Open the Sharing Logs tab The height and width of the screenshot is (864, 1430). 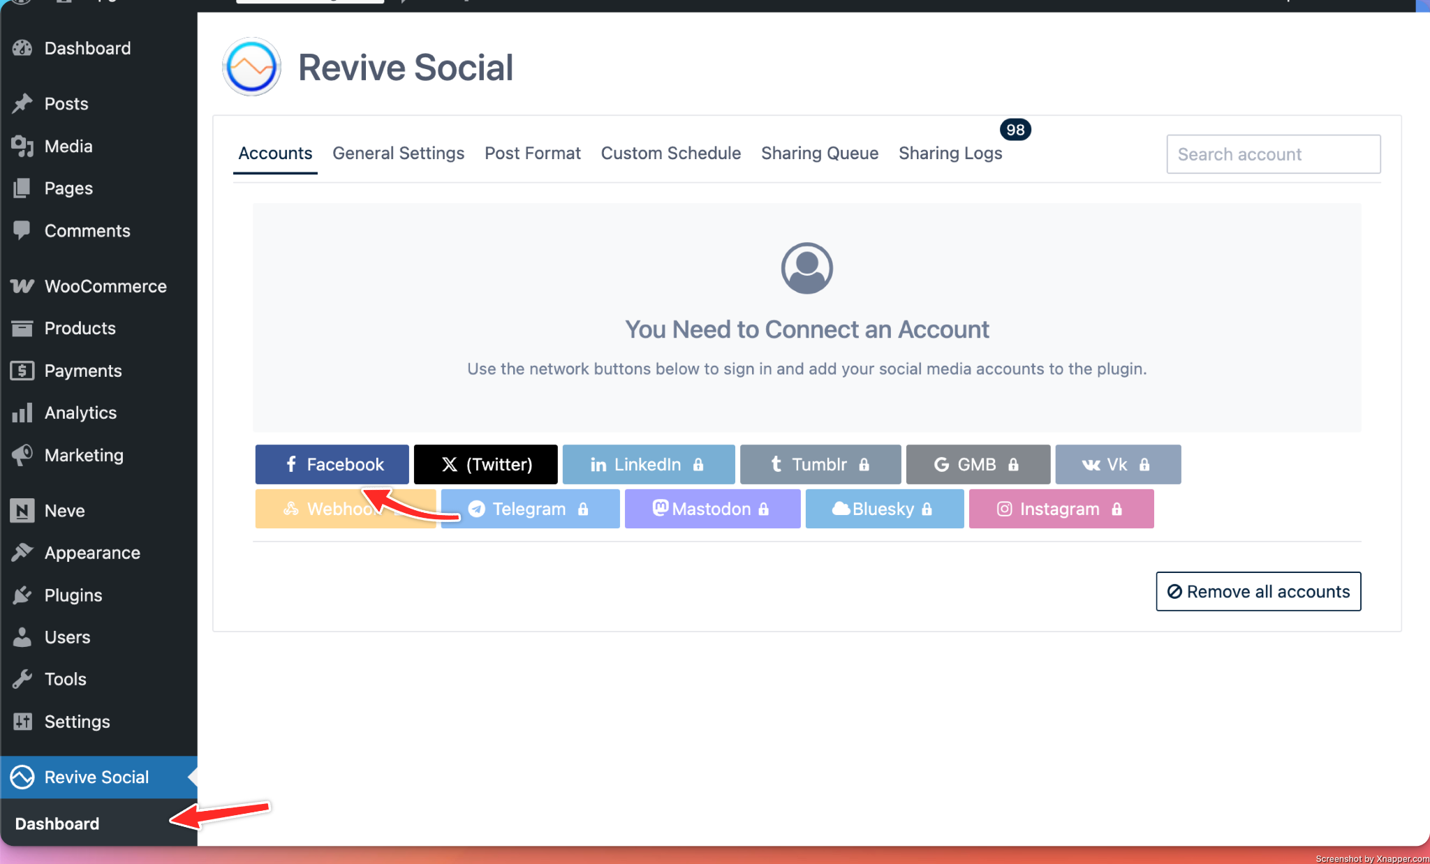click(x=950, y=154)
